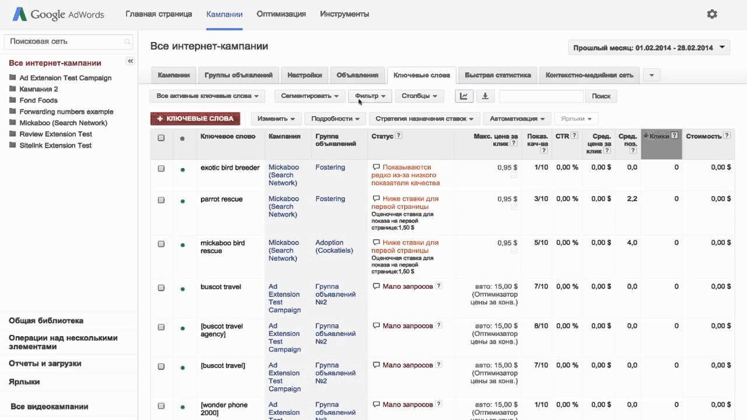Viewport: 747px width, 420px height.
Task: Tick the select-all checkbox in table header
Action: (161, 138)
